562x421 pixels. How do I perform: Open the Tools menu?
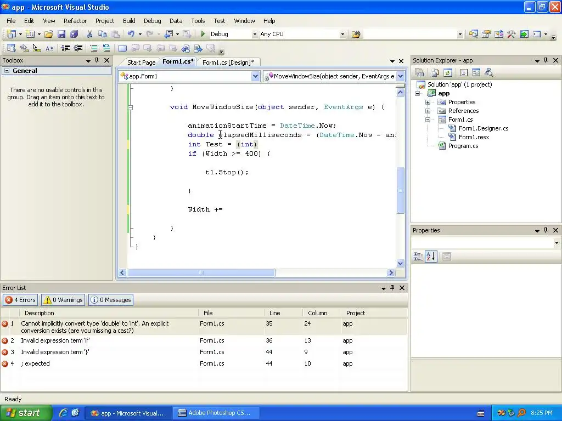coord(198,21)
